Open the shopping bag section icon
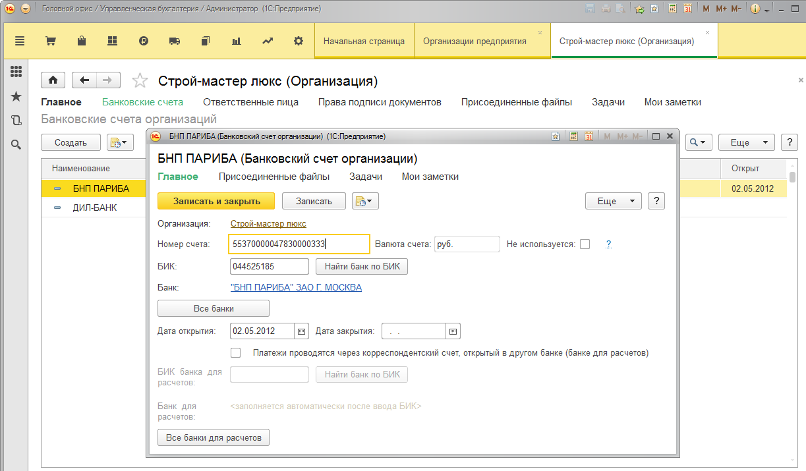The width and height of the screenshot is (806, 471). [x=82, y=41]
